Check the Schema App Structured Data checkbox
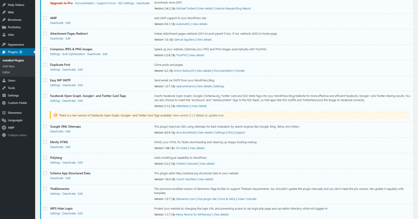The image size is (418, 219). [x=45, y=173]
